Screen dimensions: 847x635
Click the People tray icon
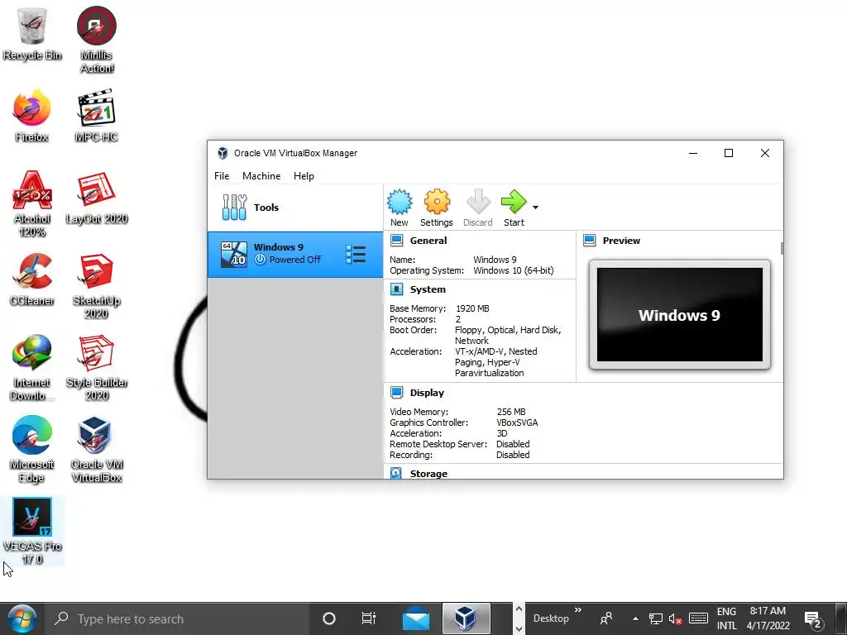point(606,618)
